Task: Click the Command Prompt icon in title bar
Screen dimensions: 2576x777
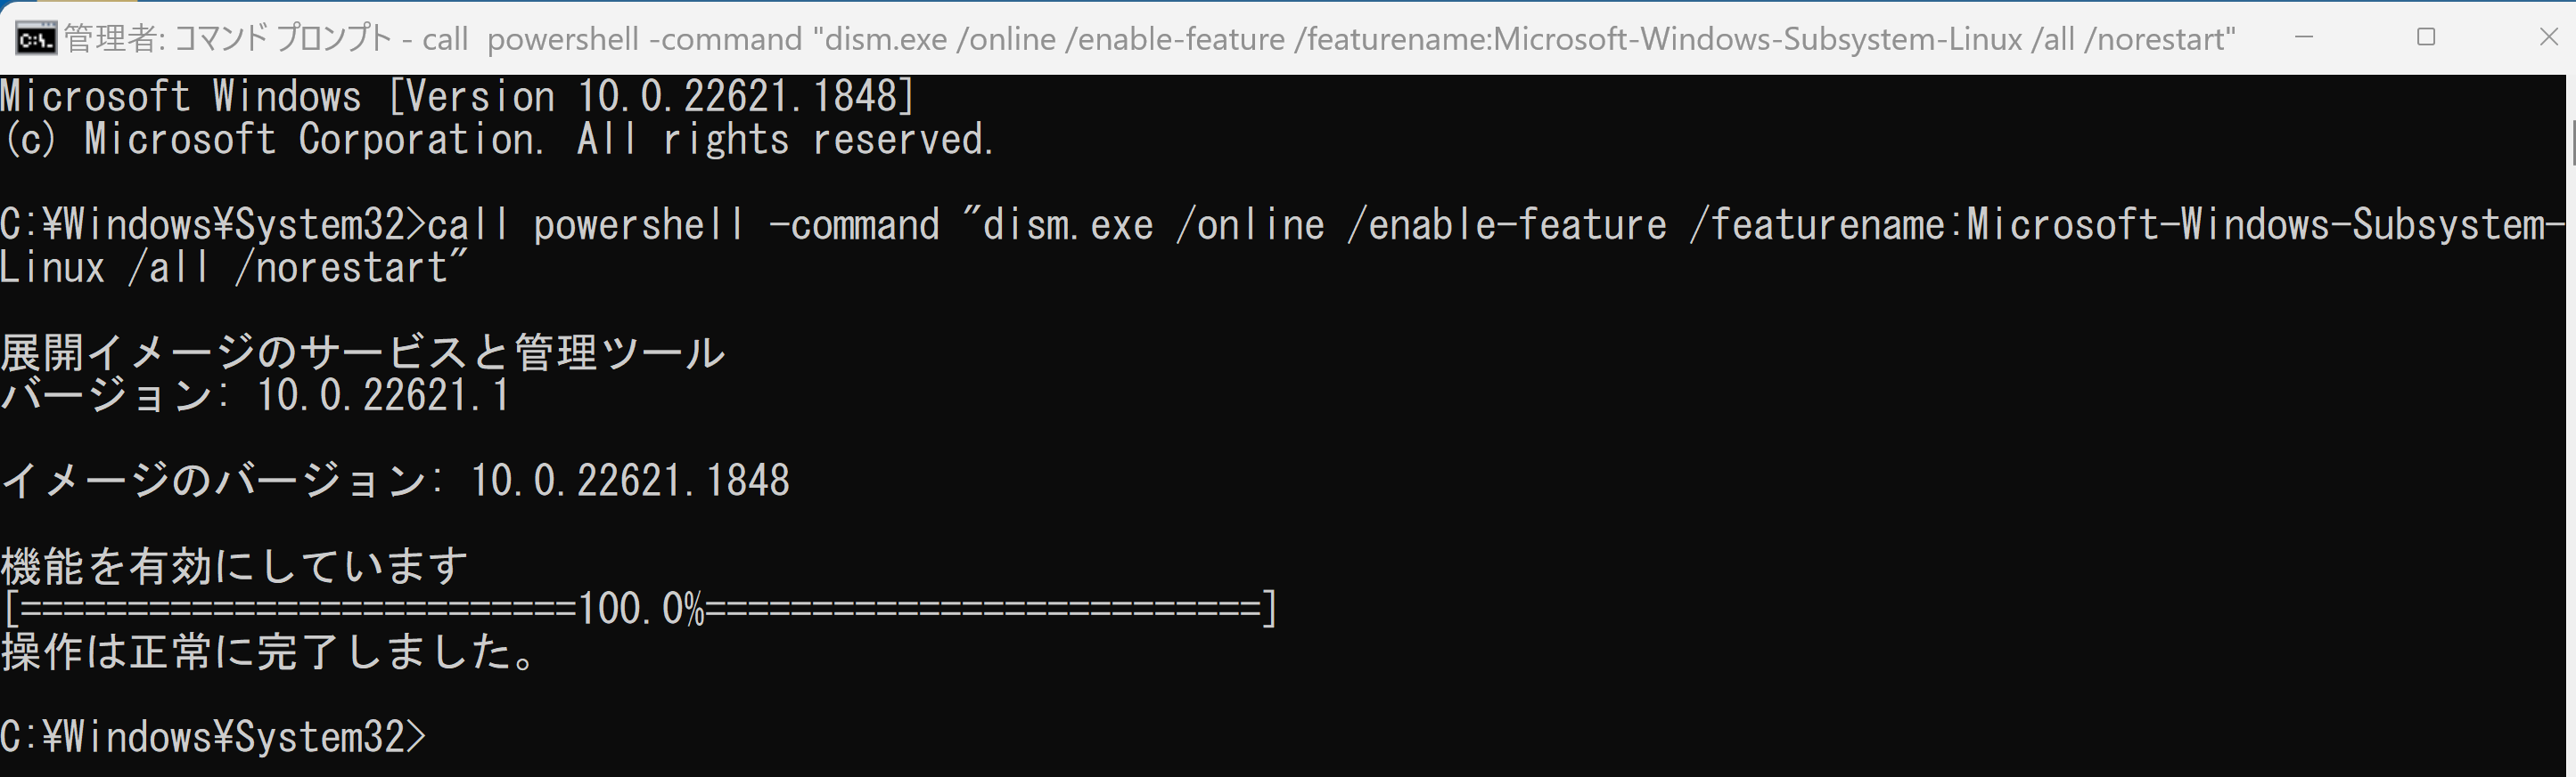Action: pos(36,39)
